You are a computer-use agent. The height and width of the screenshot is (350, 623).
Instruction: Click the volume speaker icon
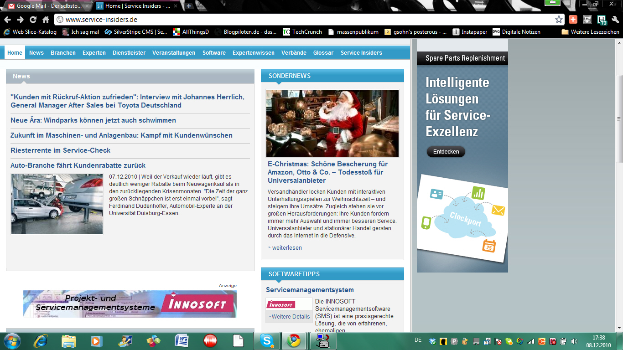(x=574, y=340)
